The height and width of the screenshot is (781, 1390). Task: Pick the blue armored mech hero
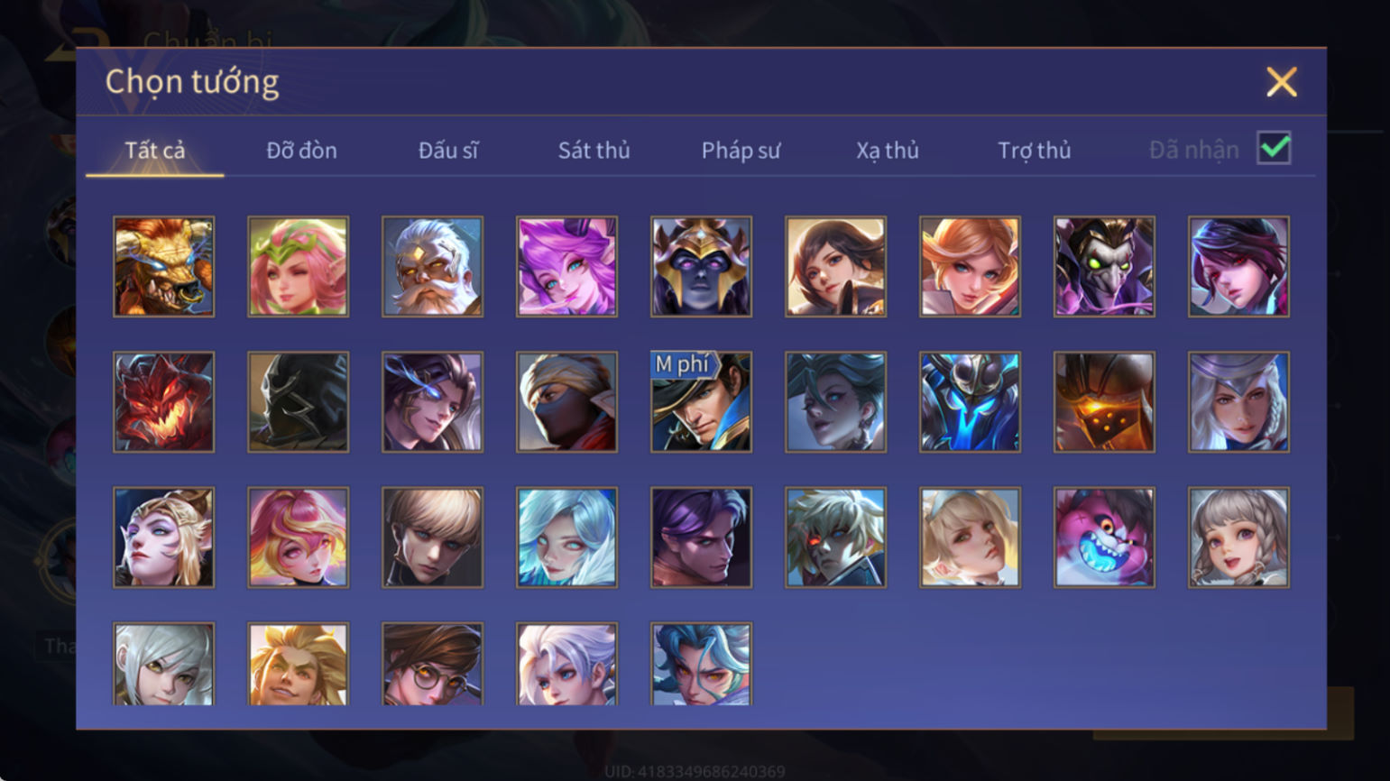pos(970,401)
